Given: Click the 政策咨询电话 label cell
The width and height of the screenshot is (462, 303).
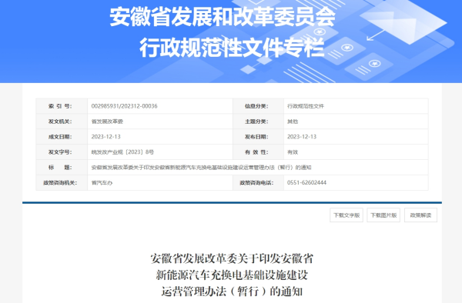Looking at the screenshot, I should [258, 183].
